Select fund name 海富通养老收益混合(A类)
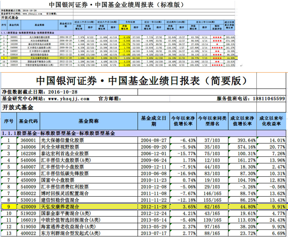The image size is (288, 237). point(68,226)
